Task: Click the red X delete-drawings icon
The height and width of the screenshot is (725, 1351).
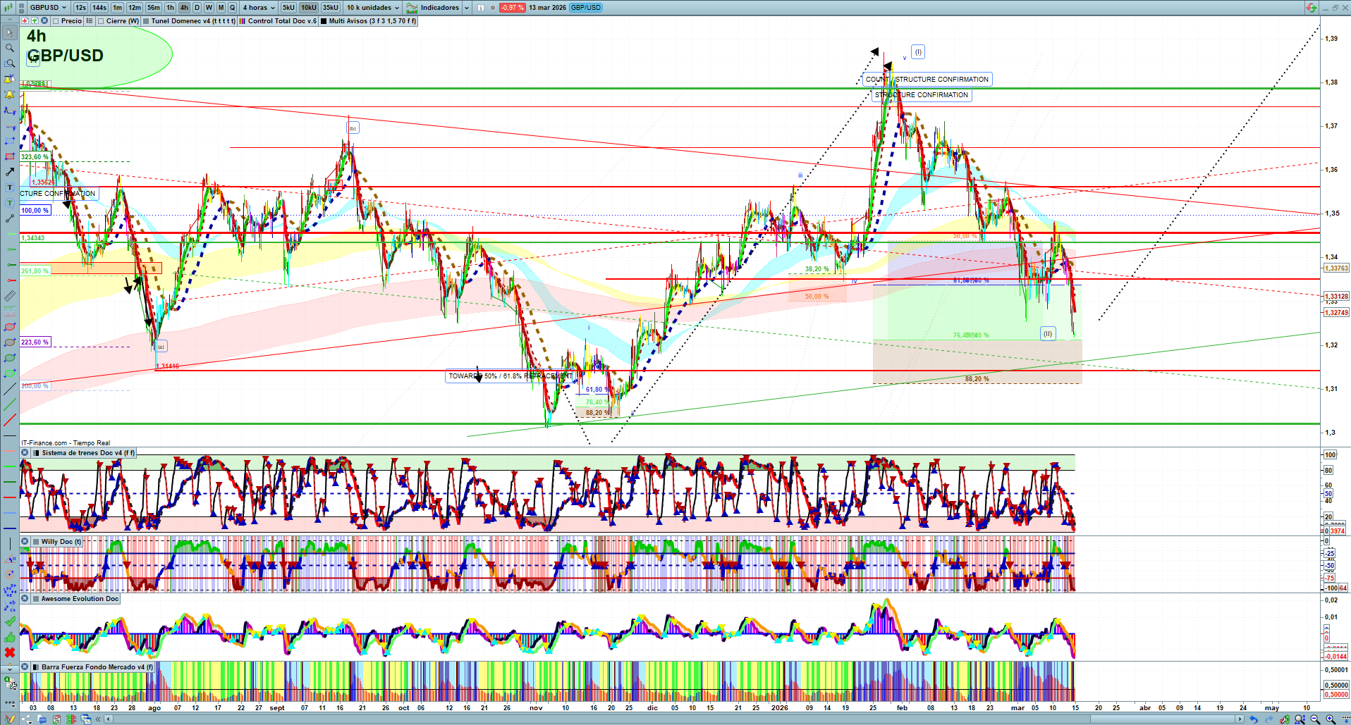Action: point(10,652)
